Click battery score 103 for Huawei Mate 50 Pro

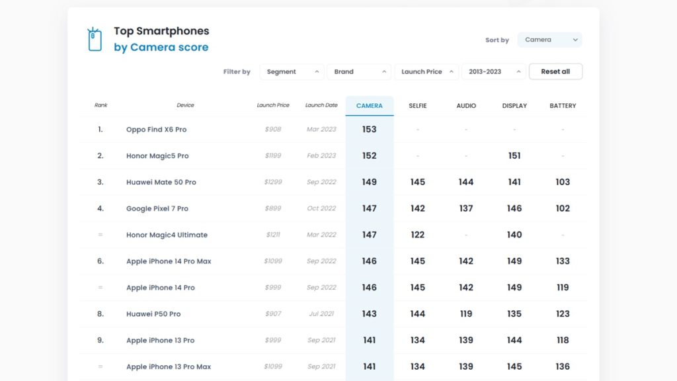pyautogui.click(x=563, y=182)
